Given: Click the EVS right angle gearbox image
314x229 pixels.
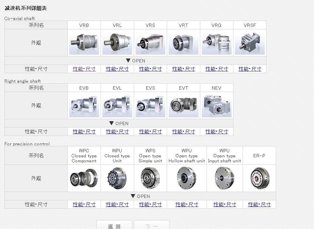Looking at the screenshot, I should point(150,106).
